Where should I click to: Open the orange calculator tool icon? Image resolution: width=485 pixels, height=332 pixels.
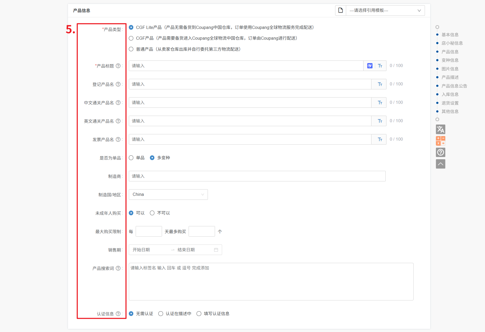[x=440, y=141]
